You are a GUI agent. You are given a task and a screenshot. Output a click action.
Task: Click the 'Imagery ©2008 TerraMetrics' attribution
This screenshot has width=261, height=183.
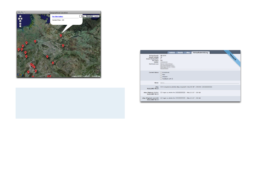point(81,76)
